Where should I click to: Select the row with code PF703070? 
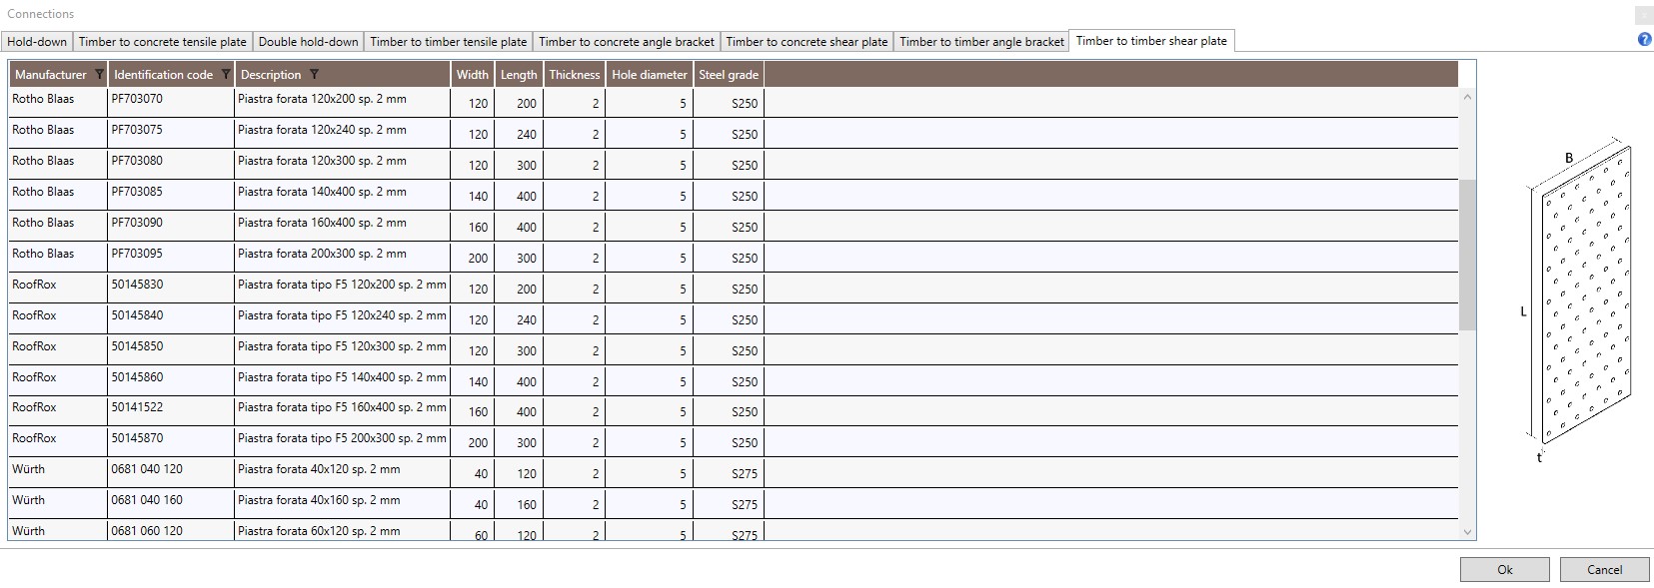click(x=733, y=103)
